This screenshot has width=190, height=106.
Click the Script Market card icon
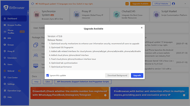(x=156, y=14)
